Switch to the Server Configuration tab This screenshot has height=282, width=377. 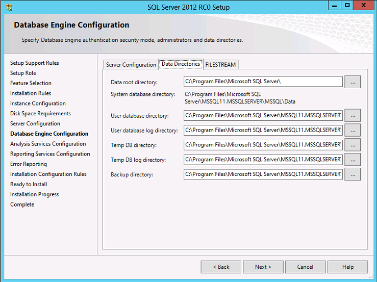(131, 65)
